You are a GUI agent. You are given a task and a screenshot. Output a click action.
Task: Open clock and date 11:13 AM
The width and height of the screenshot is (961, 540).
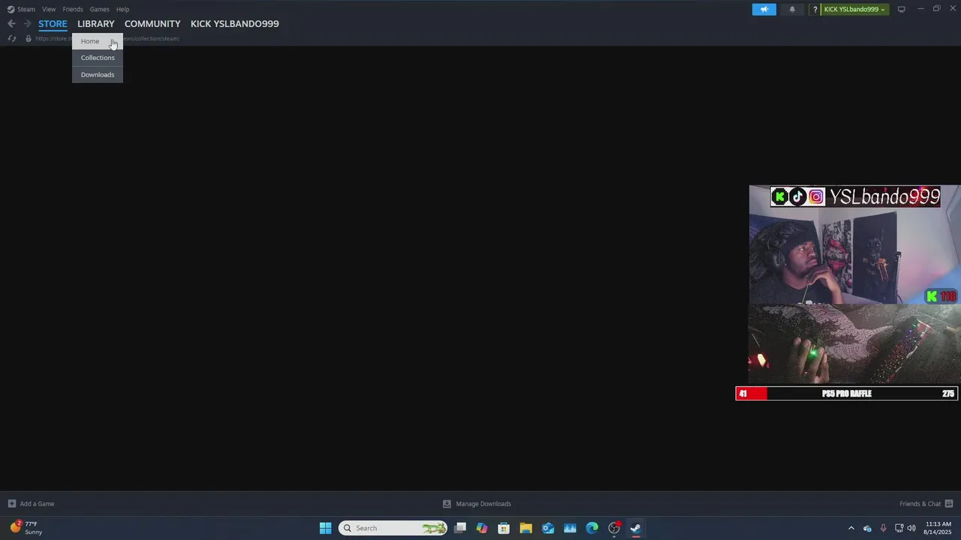click(938, 528)
